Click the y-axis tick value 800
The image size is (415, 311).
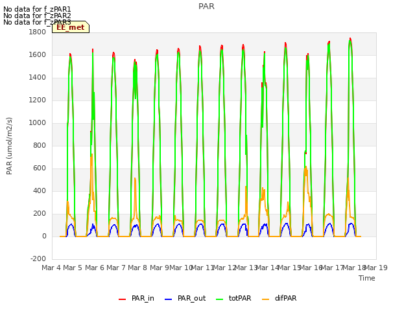click(x=40, y=145)
